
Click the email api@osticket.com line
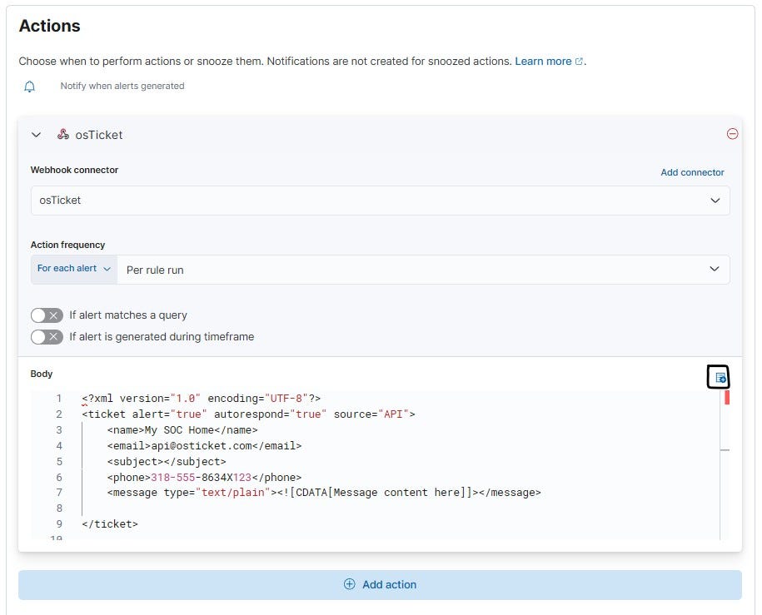click(204, 446)
